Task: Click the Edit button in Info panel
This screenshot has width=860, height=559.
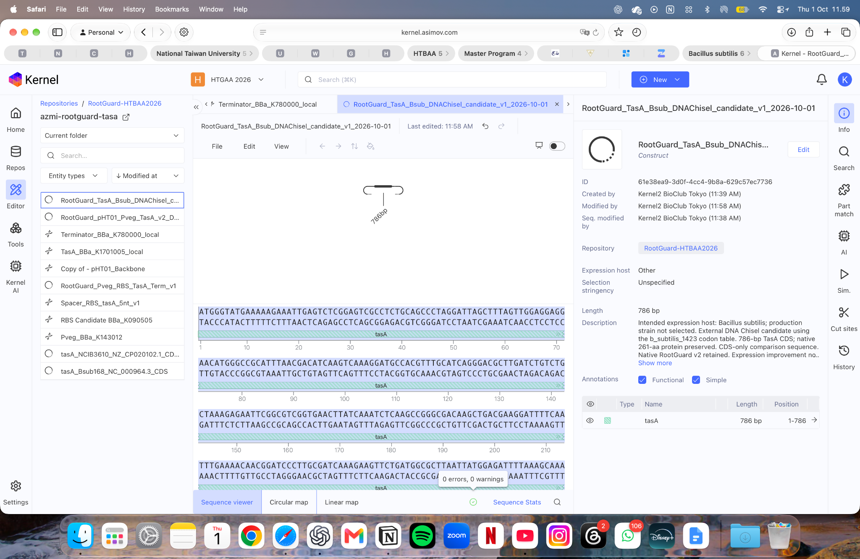Action: (803, 150)
